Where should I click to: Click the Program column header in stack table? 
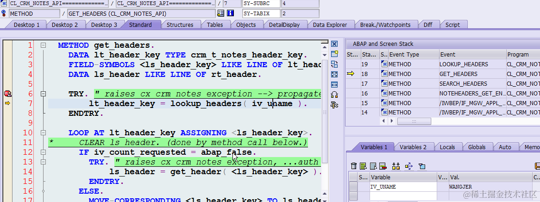[x=523, y=55]
